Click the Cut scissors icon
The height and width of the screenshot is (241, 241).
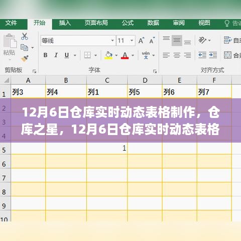pos(25,36)
